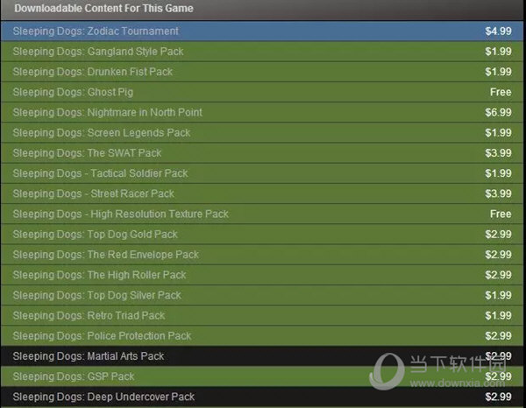Select Tactical Soldier Pack row
The height and width of the screenshot is (408, 526).
pyautogui.click(x=262, y=173)
